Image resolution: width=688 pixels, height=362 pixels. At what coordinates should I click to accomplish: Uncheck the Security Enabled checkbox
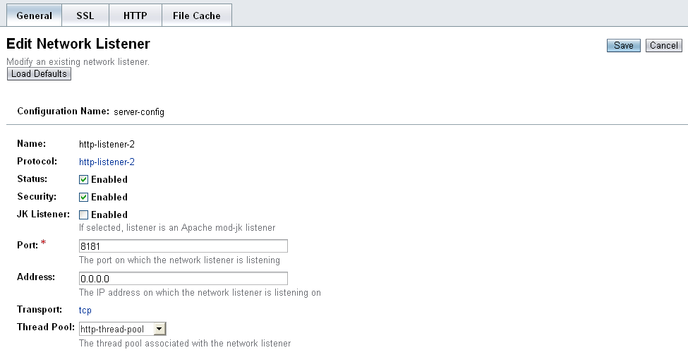[83, 197]
